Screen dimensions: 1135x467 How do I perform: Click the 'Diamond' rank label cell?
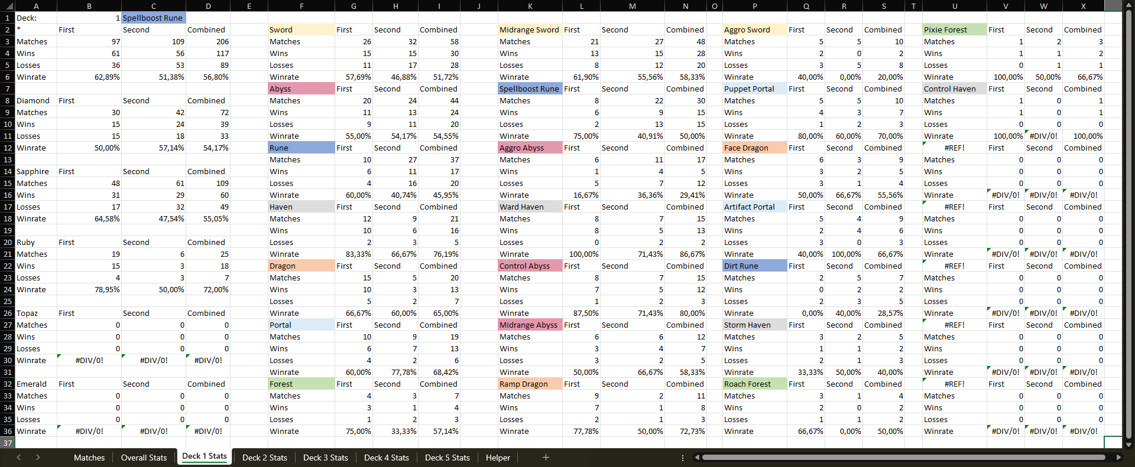(x=35, y=100)
